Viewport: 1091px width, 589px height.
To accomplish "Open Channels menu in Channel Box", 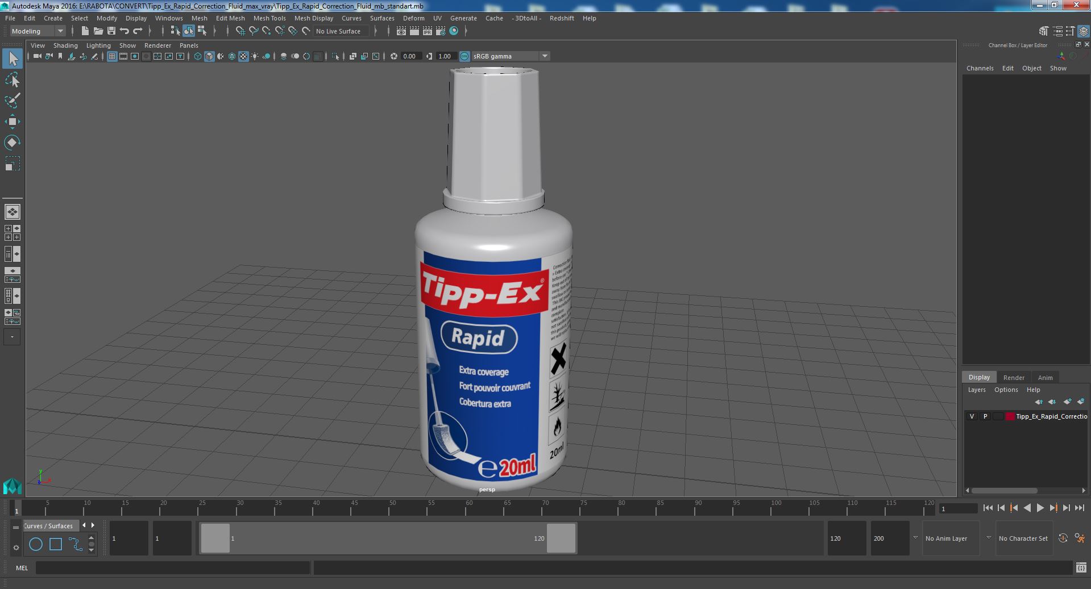I will pos(980,68).
